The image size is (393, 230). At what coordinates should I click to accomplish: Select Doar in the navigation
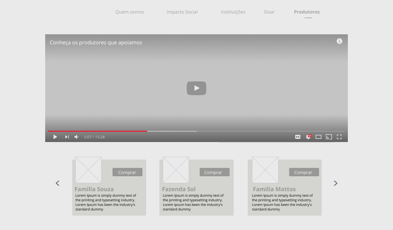(x=269, y=12)
